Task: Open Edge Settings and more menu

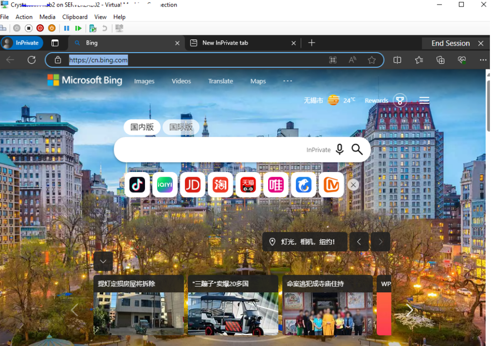Action: [x=483, y=60]
